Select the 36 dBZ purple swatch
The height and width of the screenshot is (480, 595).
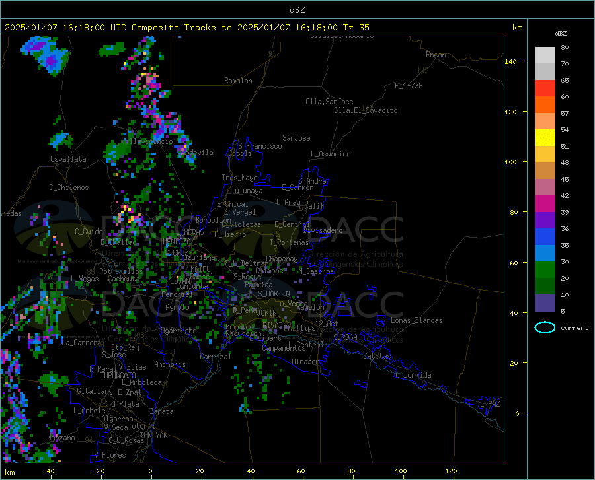coord(545,220)
